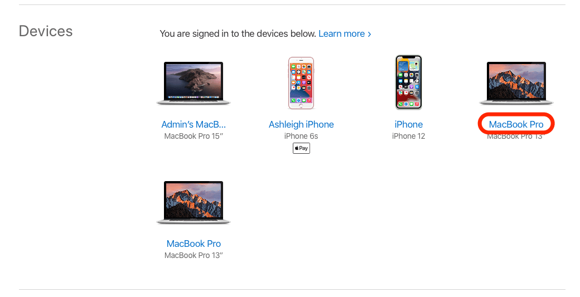Click the MacBook Pro 13″ label partly covered by red circle
The image size is (580, 297).
click(x=516, y=137)
